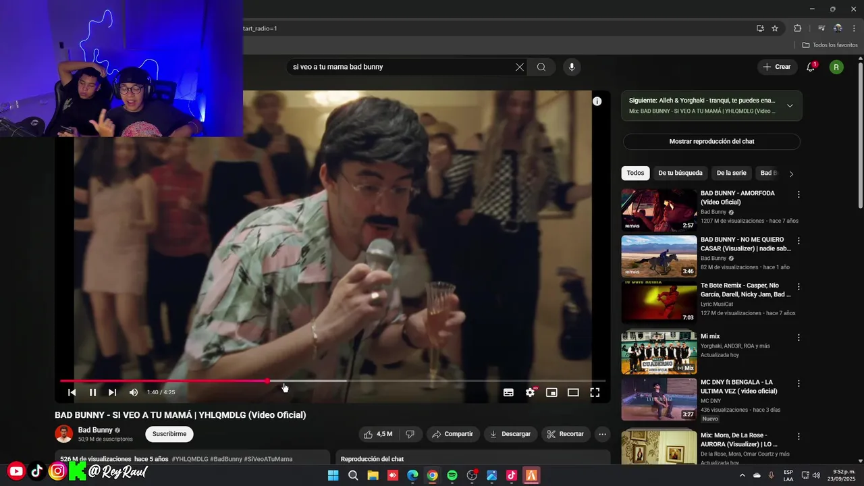
Task: Click Mostrar reproducción del chat
Action: tap(711, 142)
